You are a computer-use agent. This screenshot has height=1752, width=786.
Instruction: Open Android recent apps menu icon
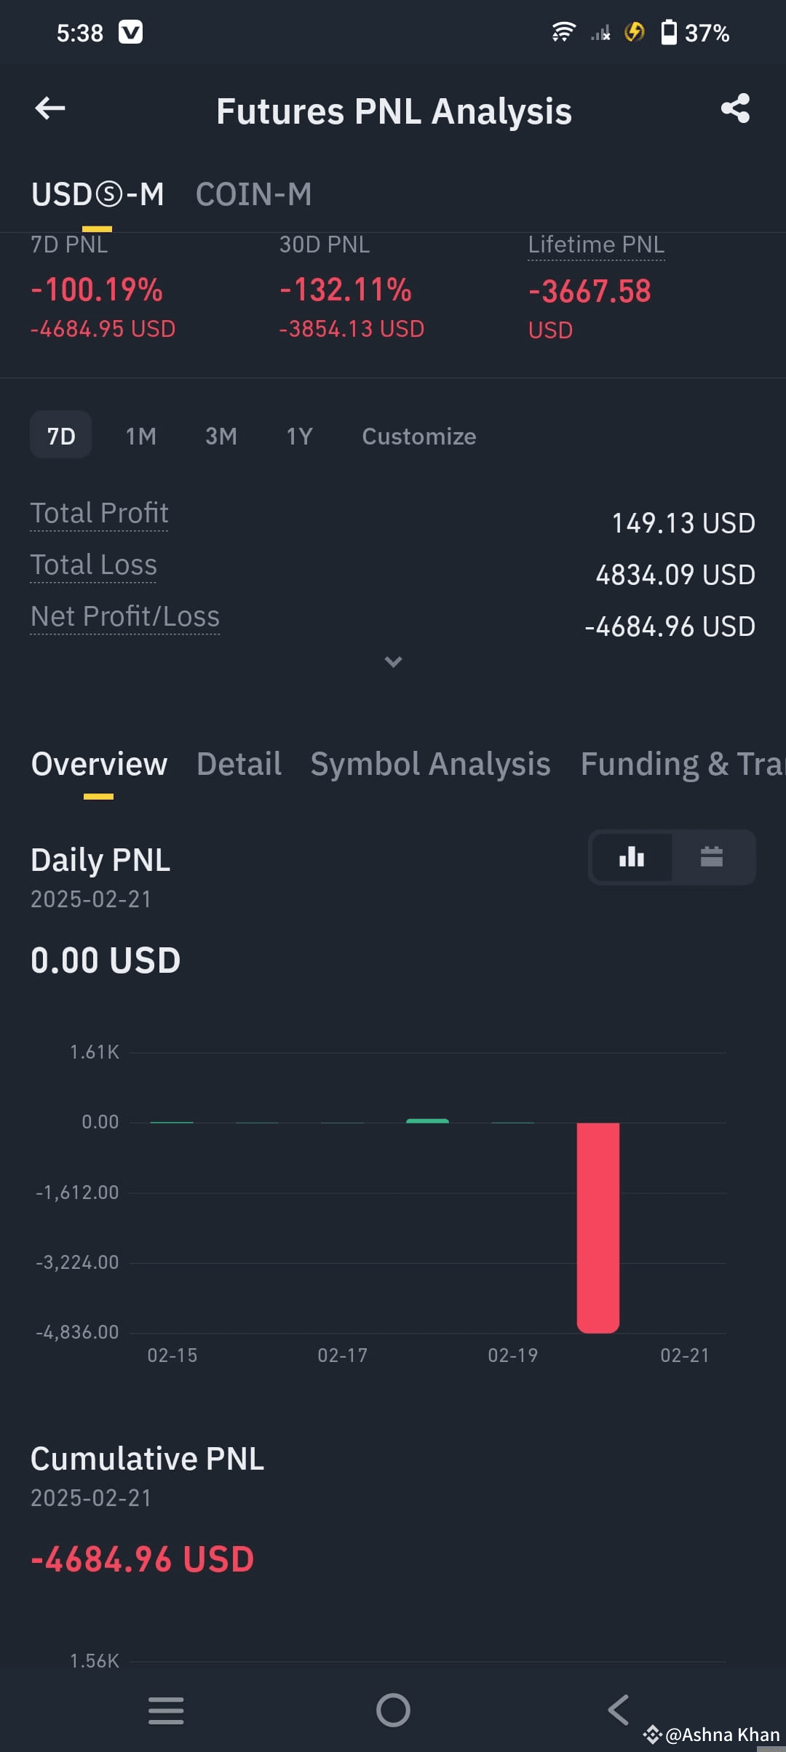tap(166, 1710)
